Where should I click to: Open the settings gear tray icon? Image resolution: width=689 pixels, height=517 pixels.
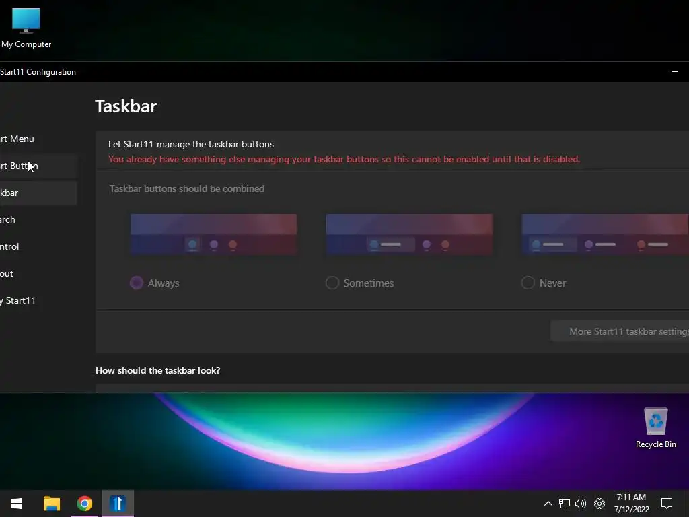pyautogui.click(x=600, y=504)
